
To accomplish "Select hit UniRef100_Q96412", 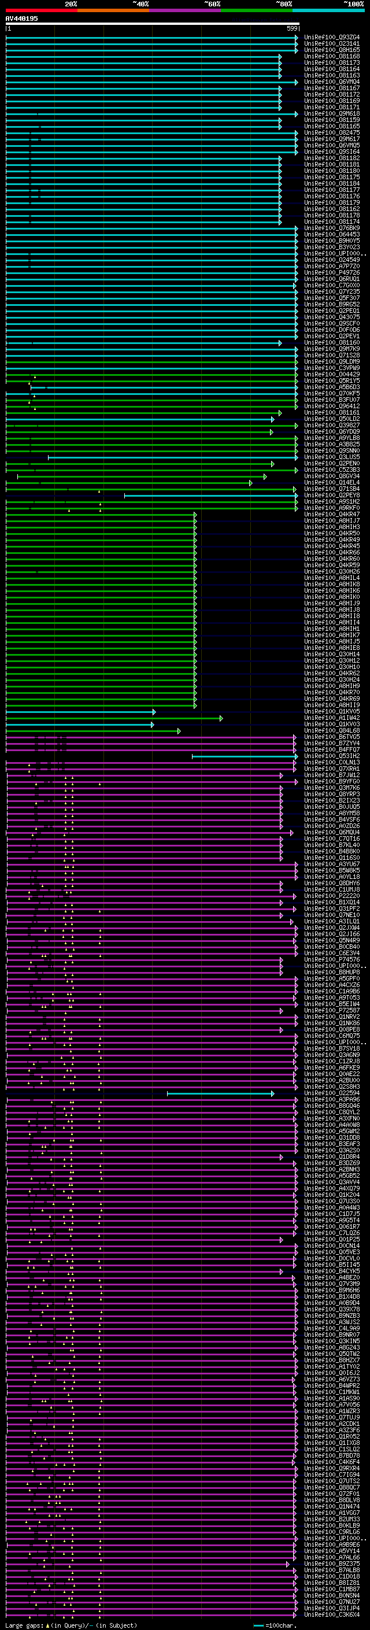I will [332, 406].
